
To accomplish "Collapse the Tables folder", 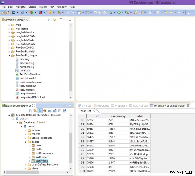I will tap(25, 142).
